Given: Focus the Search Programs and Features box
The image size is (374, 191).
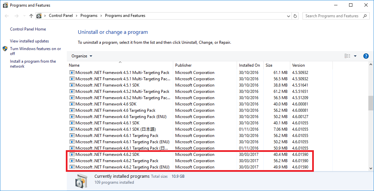Looking at the screenshot, I should point(332,16).
